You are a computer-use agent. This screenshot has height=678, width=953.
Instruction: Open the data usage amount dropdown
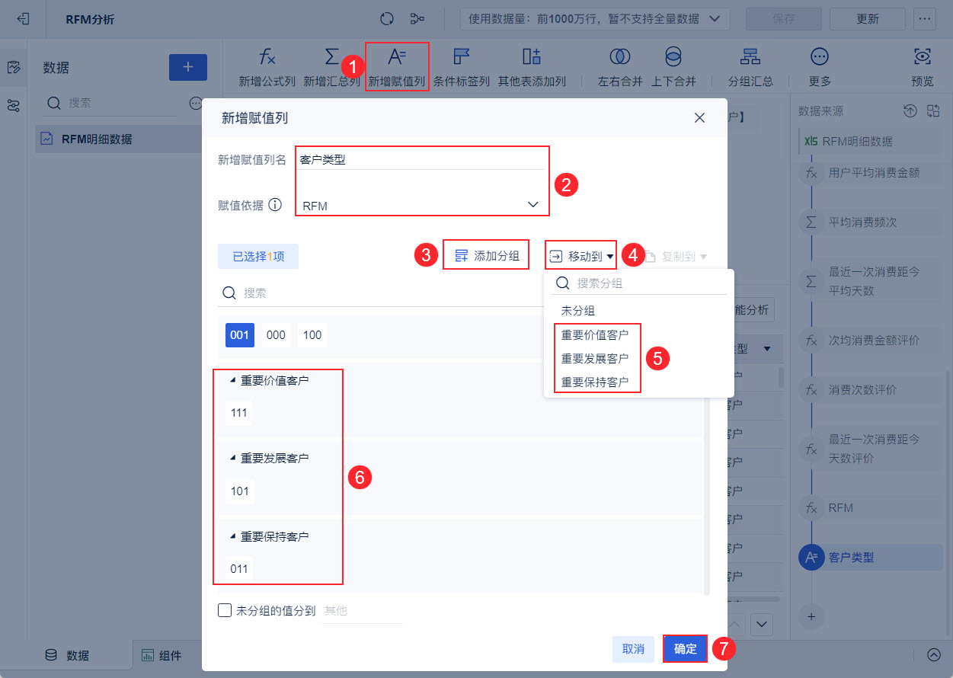click(595, 18)
